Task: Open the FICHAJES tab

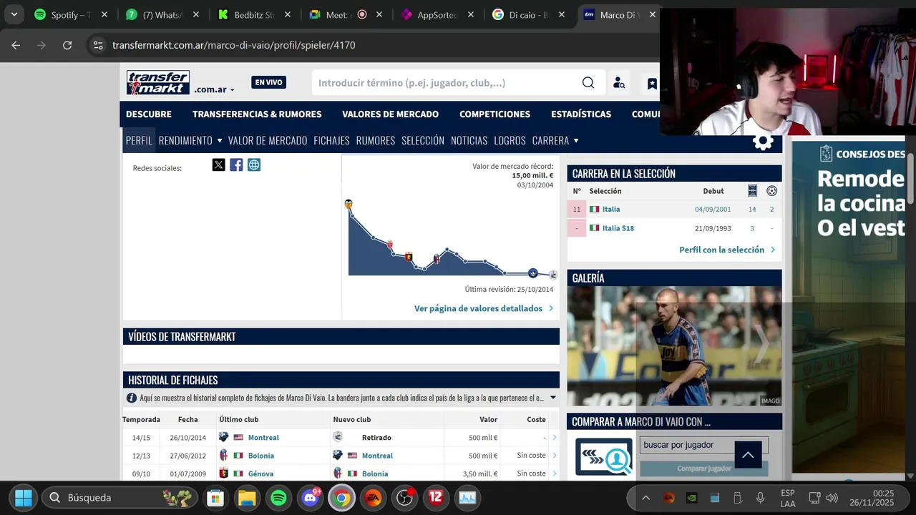Action: click(x=331, y=140)
